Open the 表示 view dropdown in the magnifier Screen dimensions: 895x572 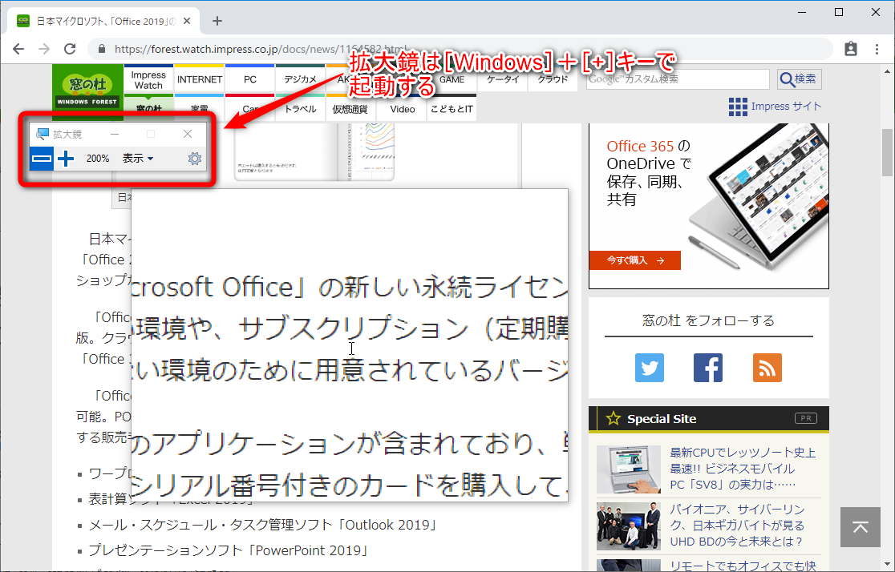coord(133,159)
